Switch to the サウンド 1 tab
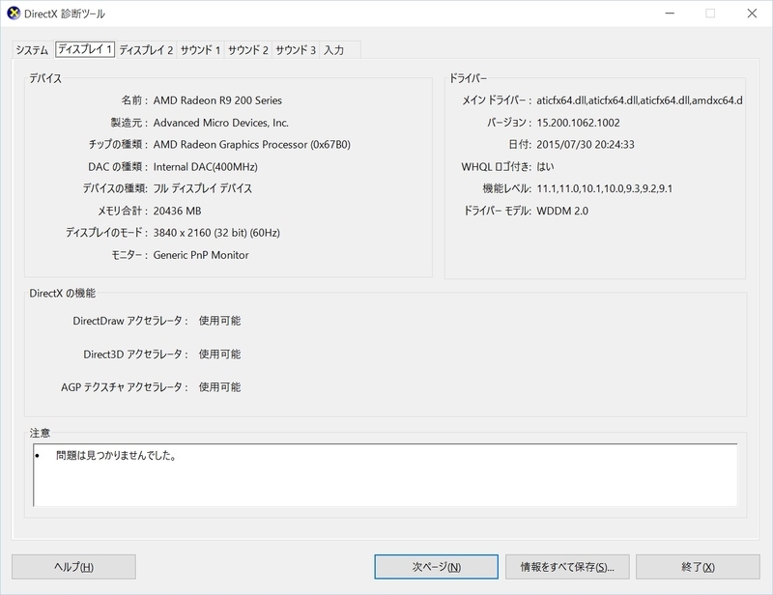This screenshot has height=595, width=773. 200,50
